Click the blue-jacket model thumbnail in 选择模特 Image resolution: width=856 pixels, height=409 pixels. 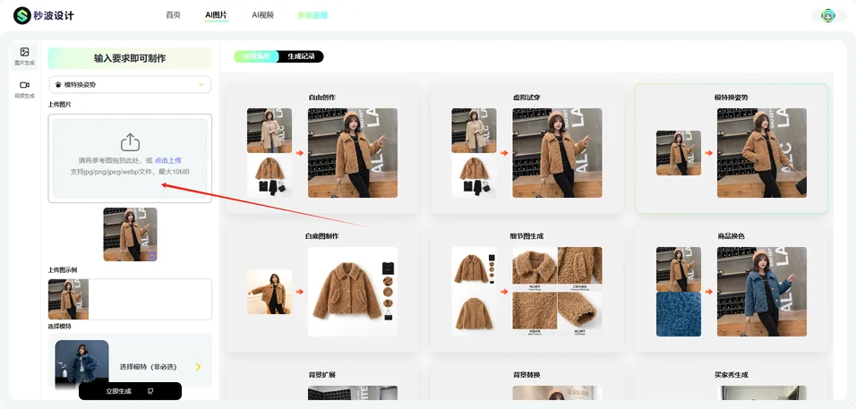click(x=81, y=364)
